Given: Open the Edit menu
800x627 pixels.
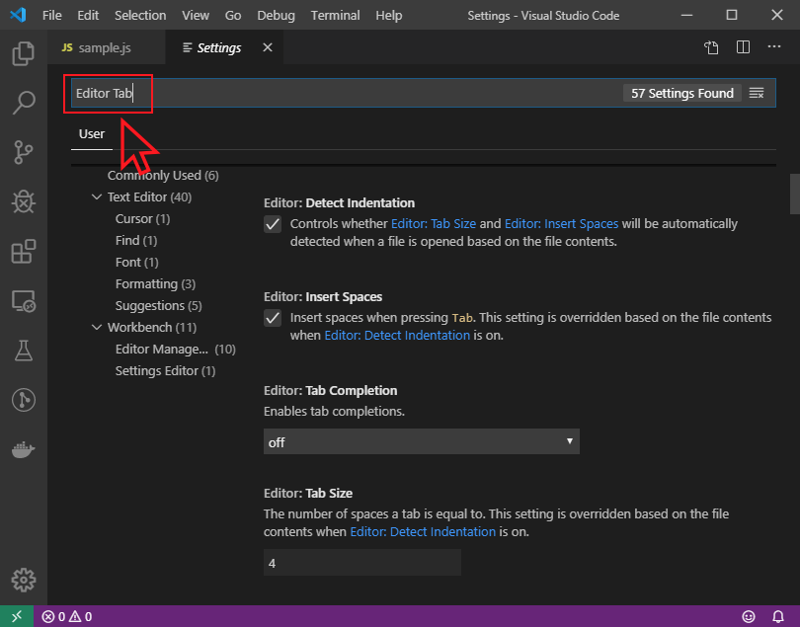Looking at the screenshot, I should 88,16.
